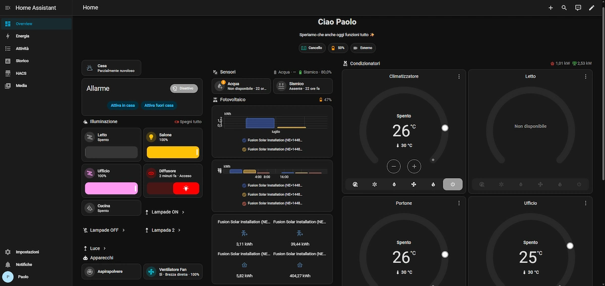Image resolution: width=605 pixels, height=286 pixels.
Task: Increase Climatizzatore temperature with plus
Action: point(414,166)
